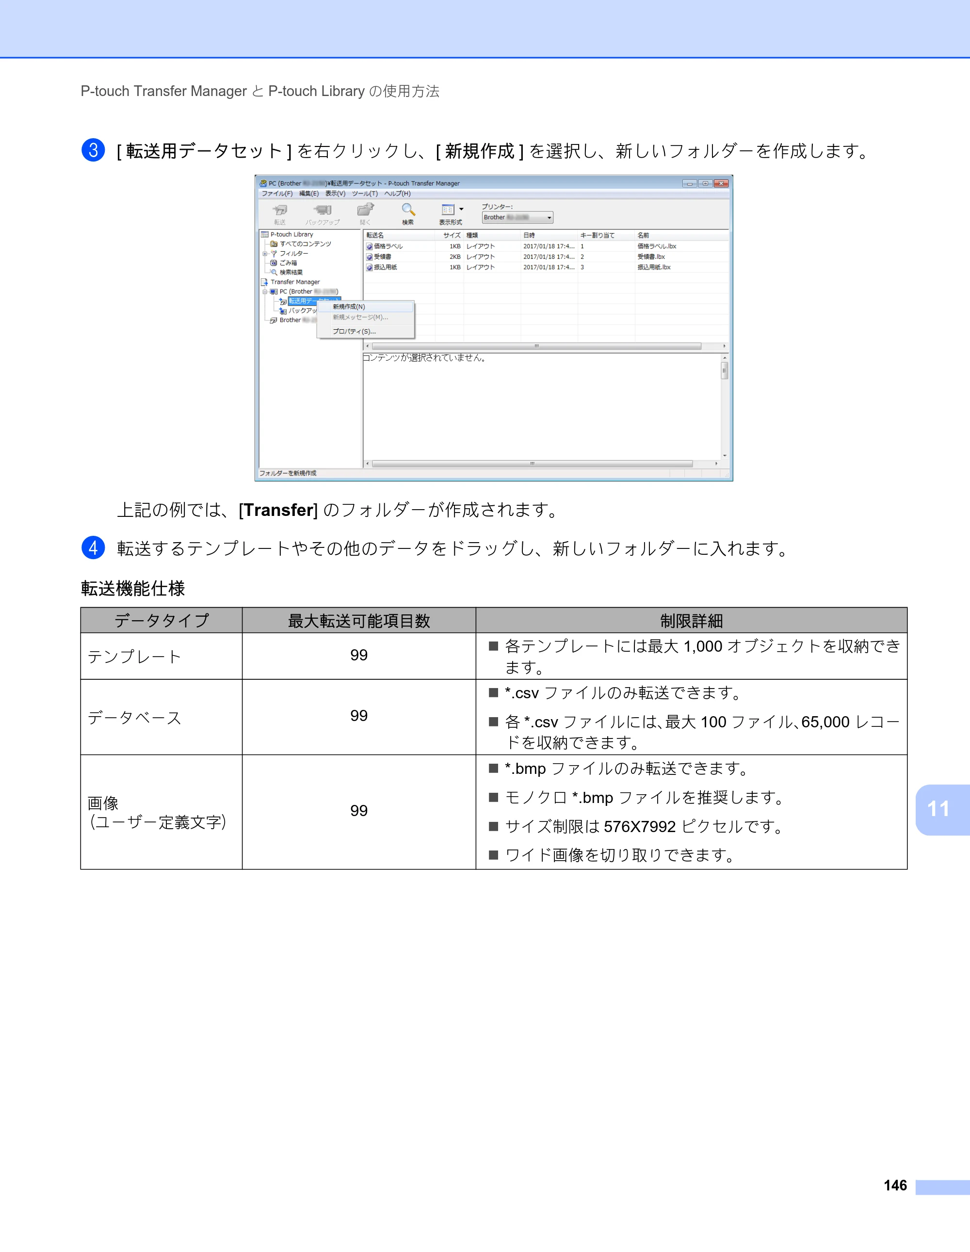This screenshot has width=970, height=1252.
Task: Click the 表示形式 view style icon
Action: [x=448, y=210]
